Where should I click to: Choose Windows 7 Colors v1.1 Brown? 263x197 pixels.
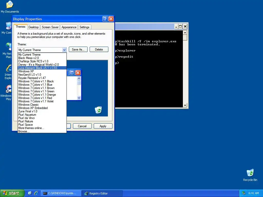(x=42, y=88)
